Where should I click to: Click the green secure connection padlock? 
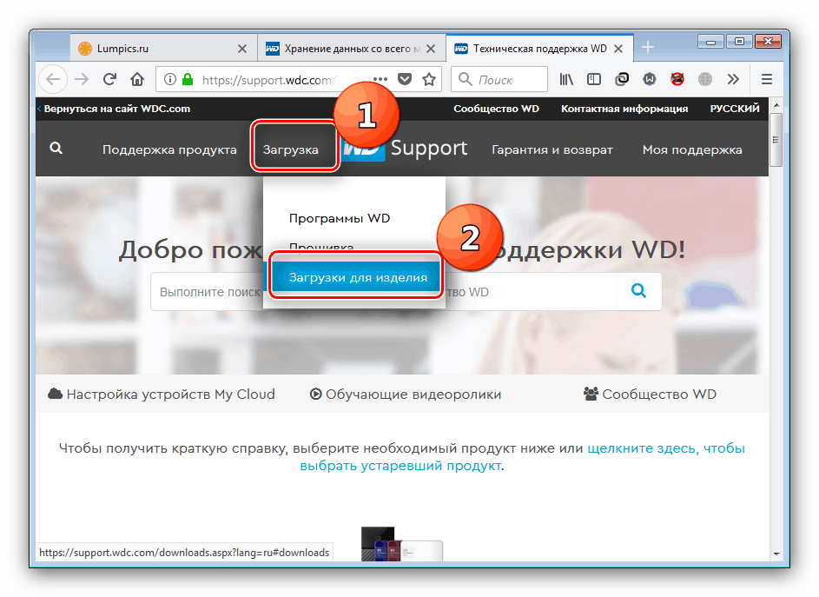(x=188, y=79)
